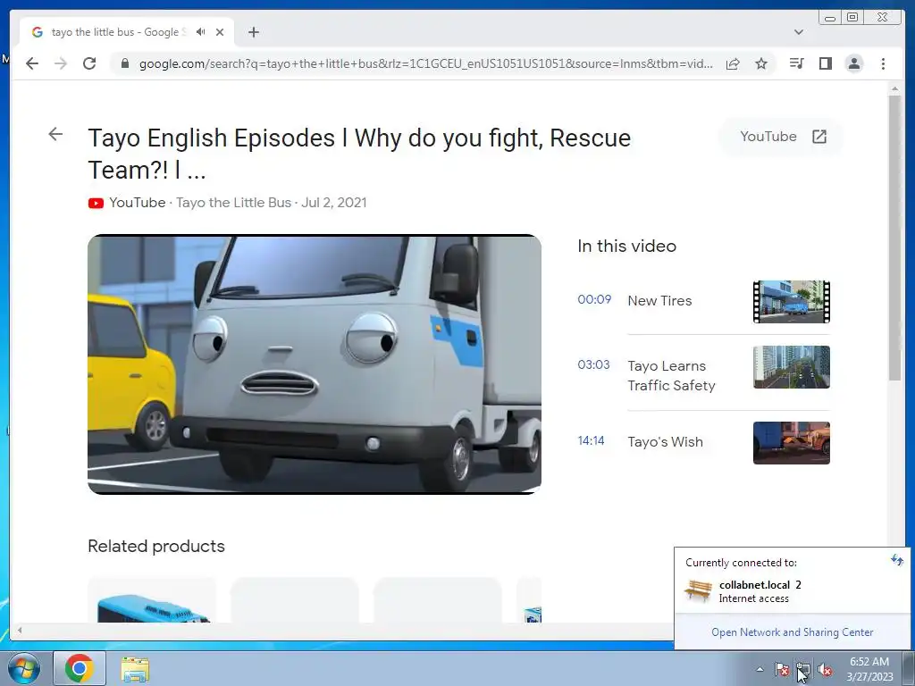
Task: Bookmark this tab with star icon
Action: click(x=761, y=63)
